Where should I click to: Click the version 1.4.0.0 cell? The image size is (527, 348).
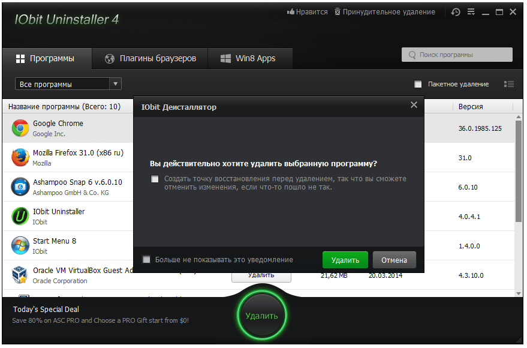(469, 246)
